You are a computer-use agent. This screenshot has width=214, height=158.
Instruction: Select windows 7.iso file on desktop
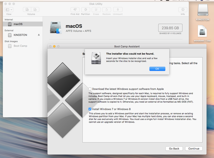coord(202,31)
